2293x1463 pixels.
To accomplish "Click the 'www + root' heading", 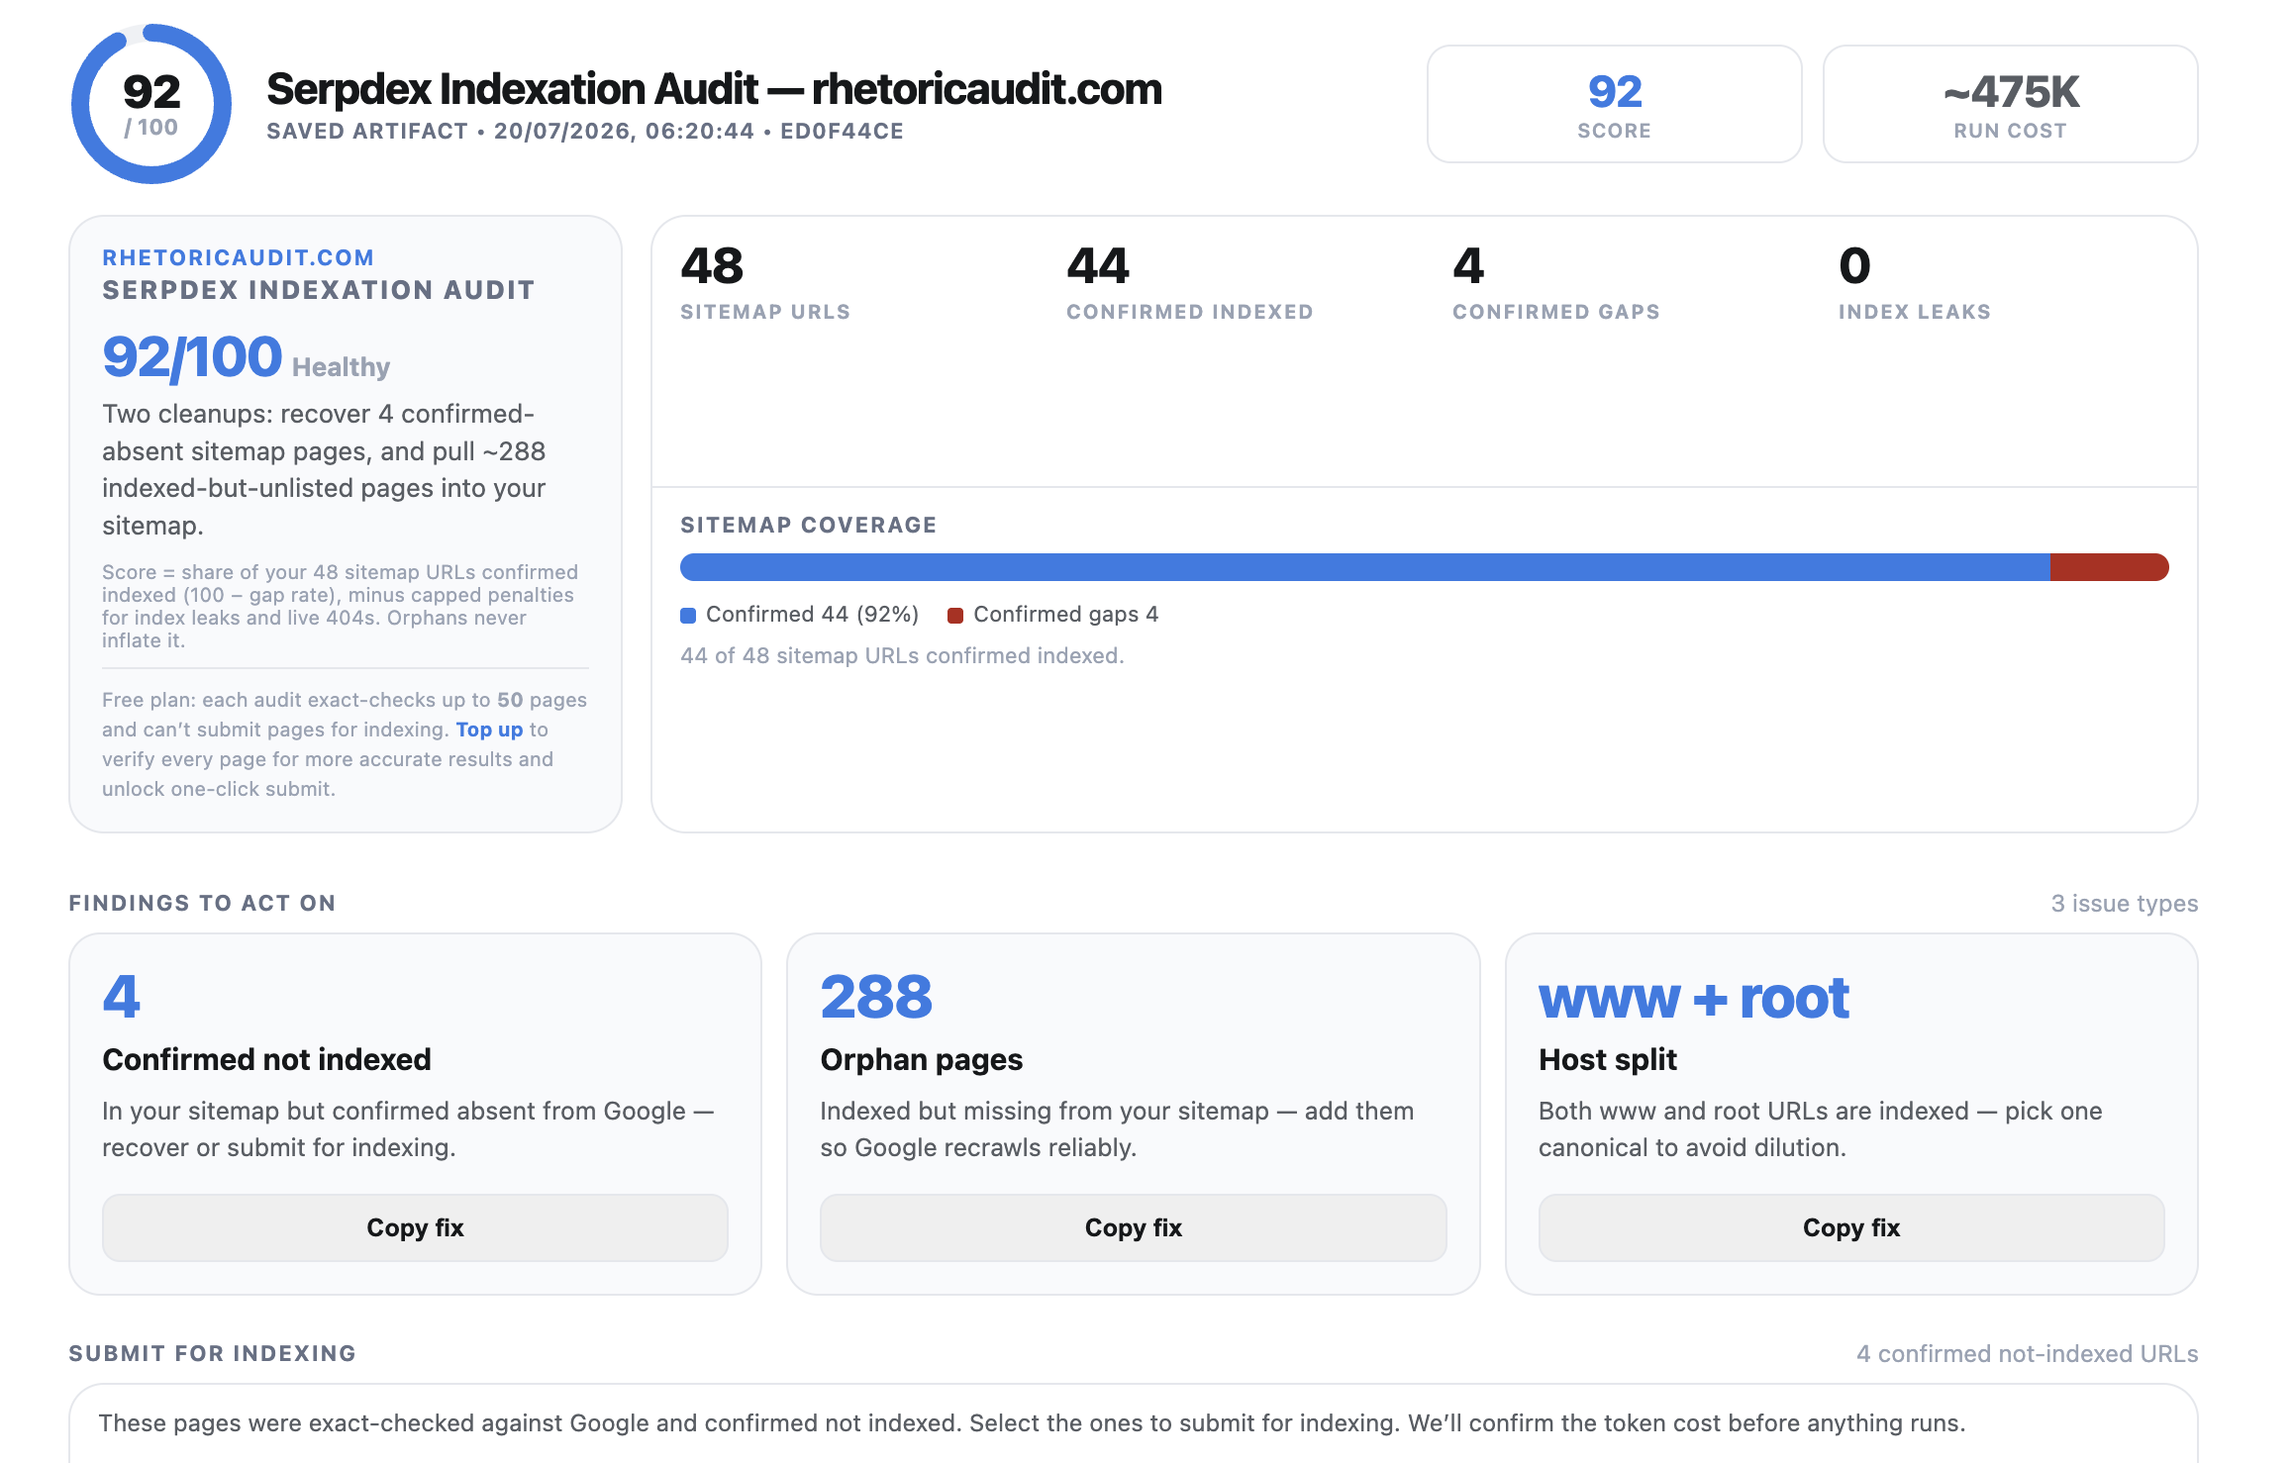I will (x=1693, y=998).
